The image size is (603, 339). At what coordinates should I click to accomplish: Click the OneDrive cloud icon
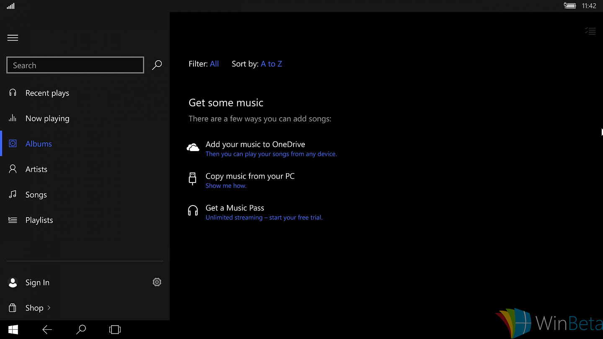[193, 147]
